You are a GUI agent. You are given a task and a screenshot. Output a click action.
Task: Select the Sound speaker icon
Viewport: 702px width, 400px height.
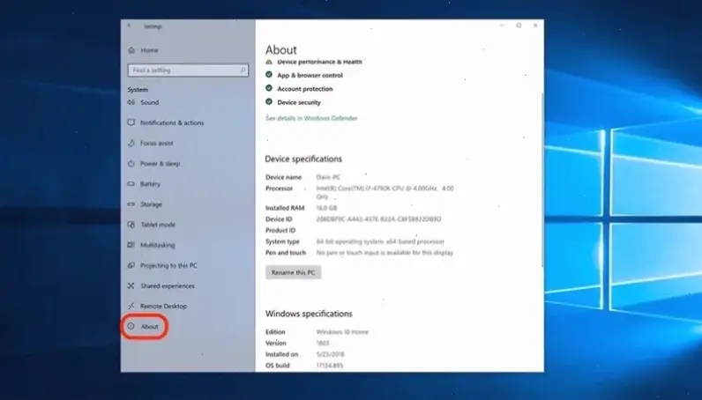pyautogui.click(x=131, y=102)
